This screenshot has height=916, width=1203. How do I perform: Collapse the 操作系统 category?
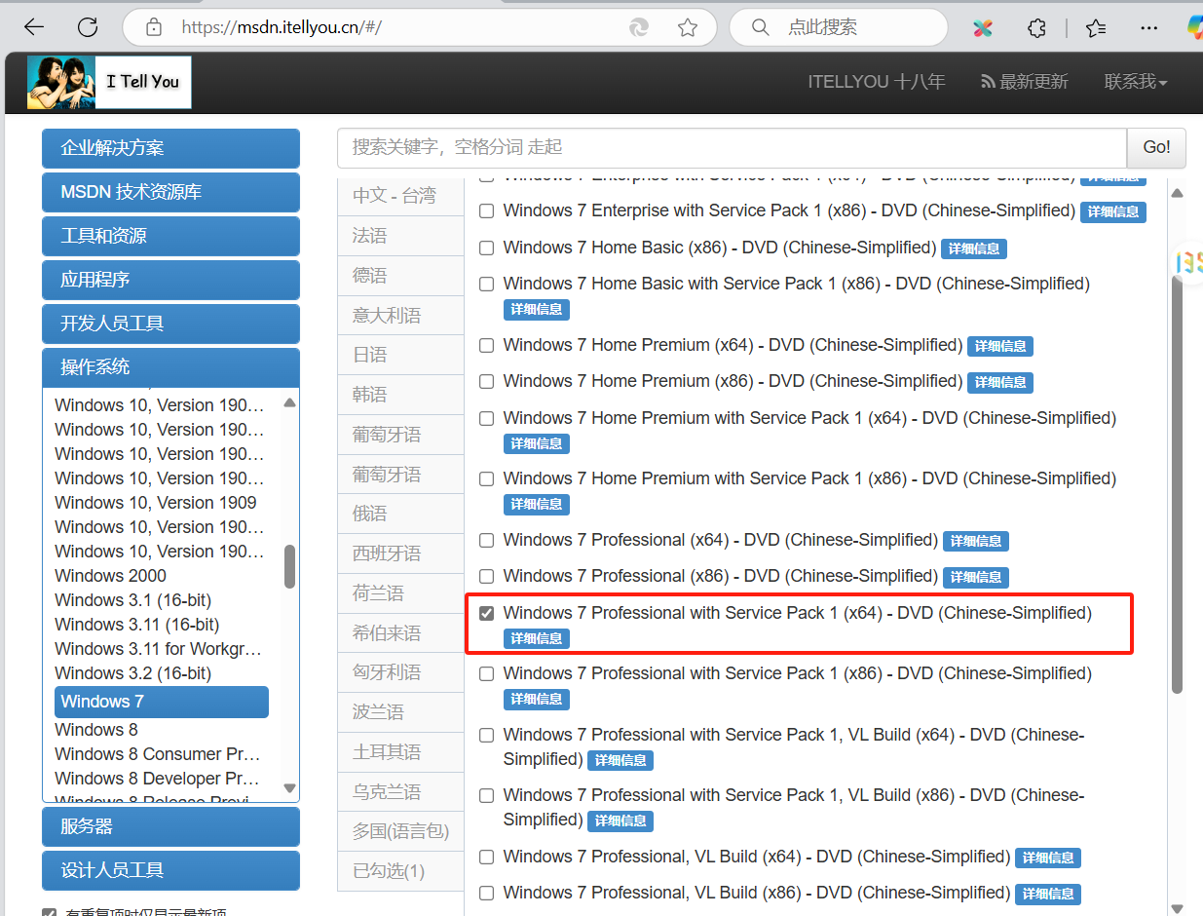170,367
